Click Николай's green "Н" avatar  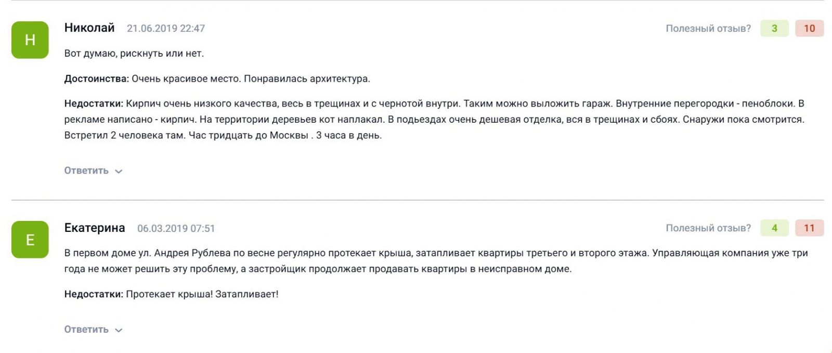(30, 40)
